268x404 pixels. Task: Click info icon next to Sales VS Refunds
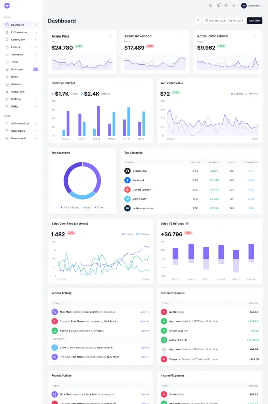click(187, 223)
